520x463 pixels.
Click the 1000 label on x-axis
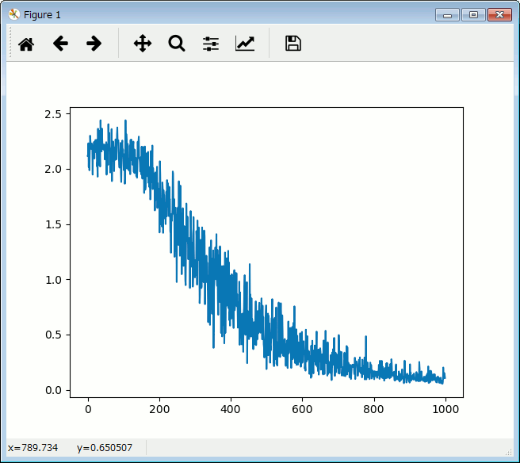pyautogui.click(x=445, y=409)
